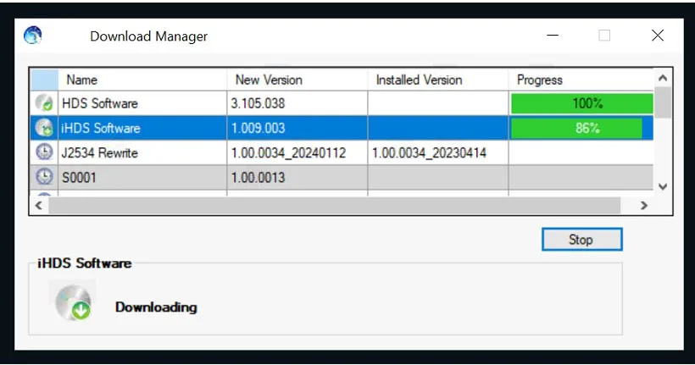Click the J2534 Rewrite pending clock icon
This screenshot has width=695, height=365.
tap(44, 152)
